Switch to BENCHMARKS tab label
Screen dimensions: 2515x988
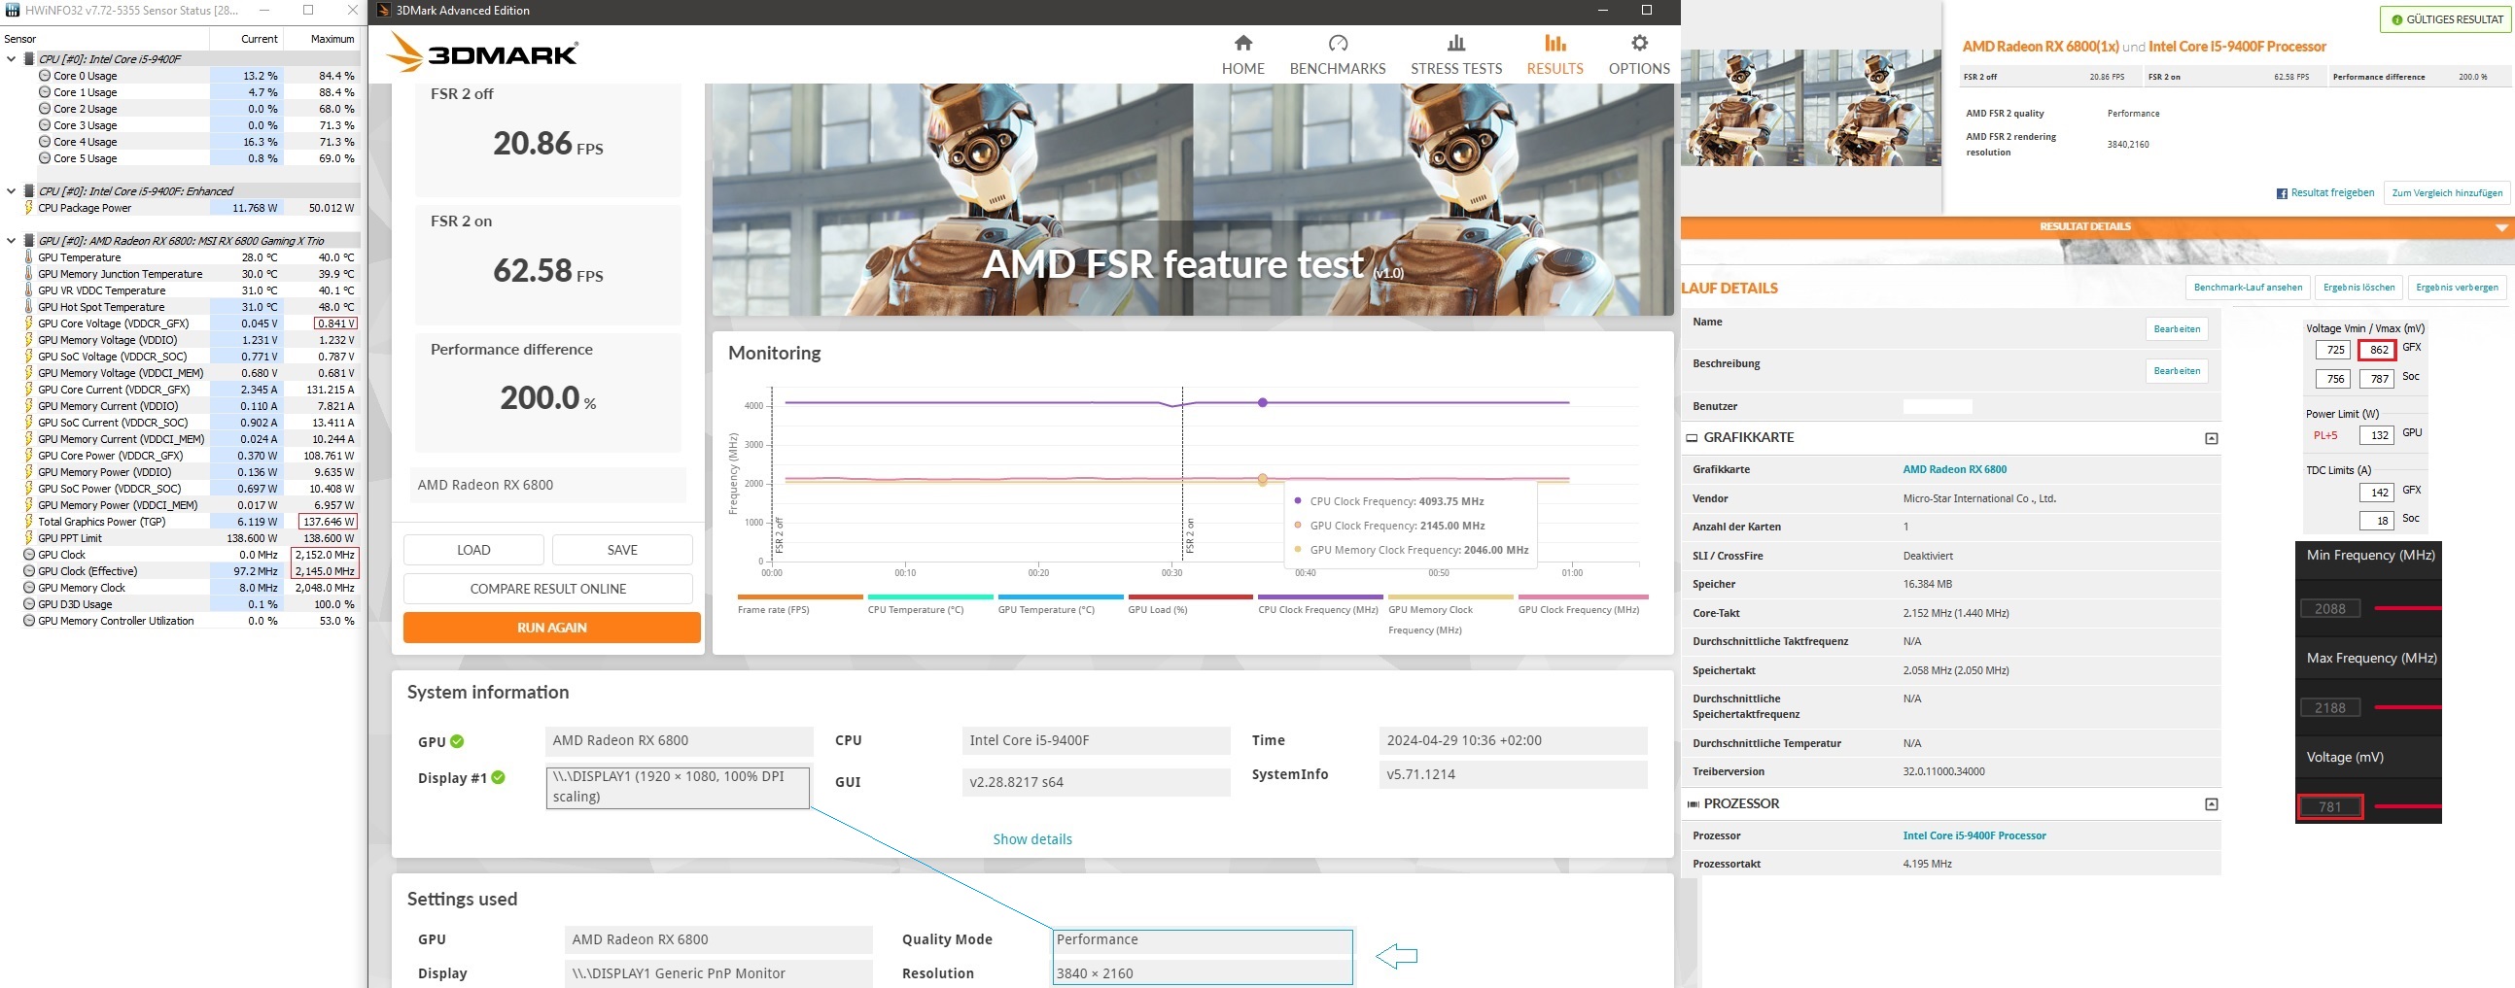tap(1338, 68)
